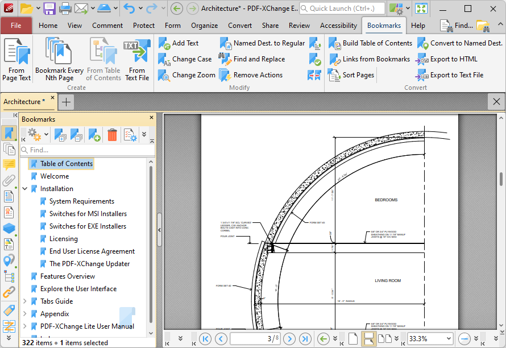Launch Build Table of Contents
This screenshot has width=506, height=348.
point(370,43)
